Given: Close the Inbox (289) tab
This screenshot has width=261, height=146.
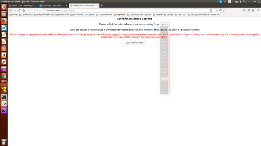Looking at the screenshot, I should click(36, 6).
